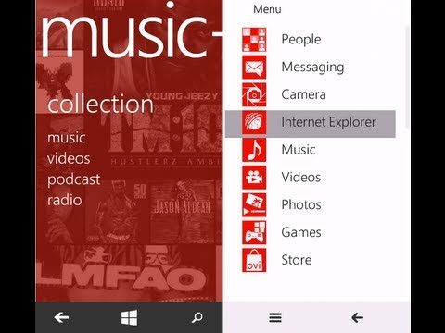
Task: Select Games menu label
Action: [301, 232]
